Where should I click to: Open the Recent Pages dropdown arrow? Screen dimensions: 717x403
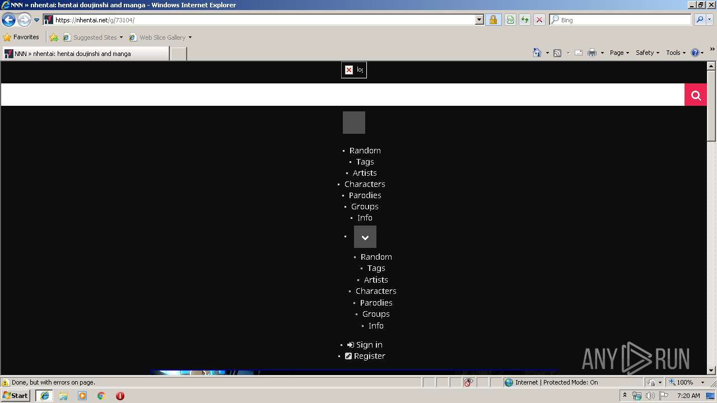tap(37, 20)
